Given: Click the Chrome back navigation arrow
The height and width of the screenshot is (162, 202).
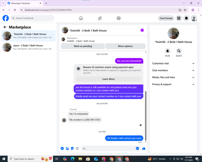Looking at the screenshot, I should pyautogui.click(x=4, y=10).
